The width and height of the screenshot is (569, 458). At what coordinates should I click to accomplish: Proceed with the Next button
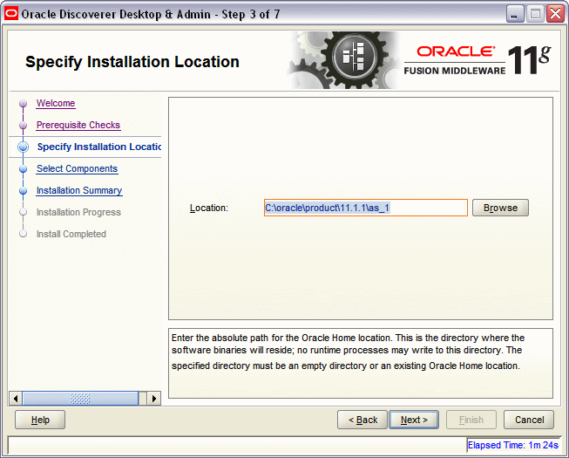click(414, 420)
